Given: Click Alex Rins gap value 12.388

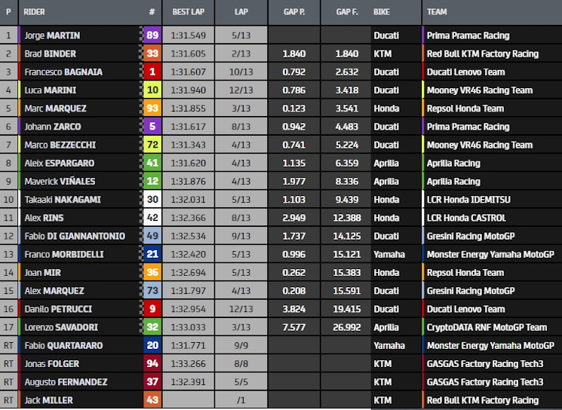Looking at the screenshot, I should pyautogui.click(x=346, y=218).
